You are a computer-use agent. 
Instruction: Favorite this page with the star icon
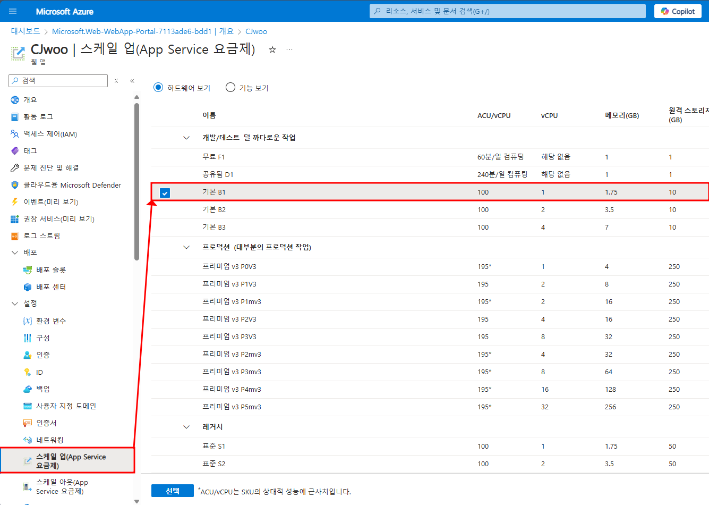click(272, 49)
